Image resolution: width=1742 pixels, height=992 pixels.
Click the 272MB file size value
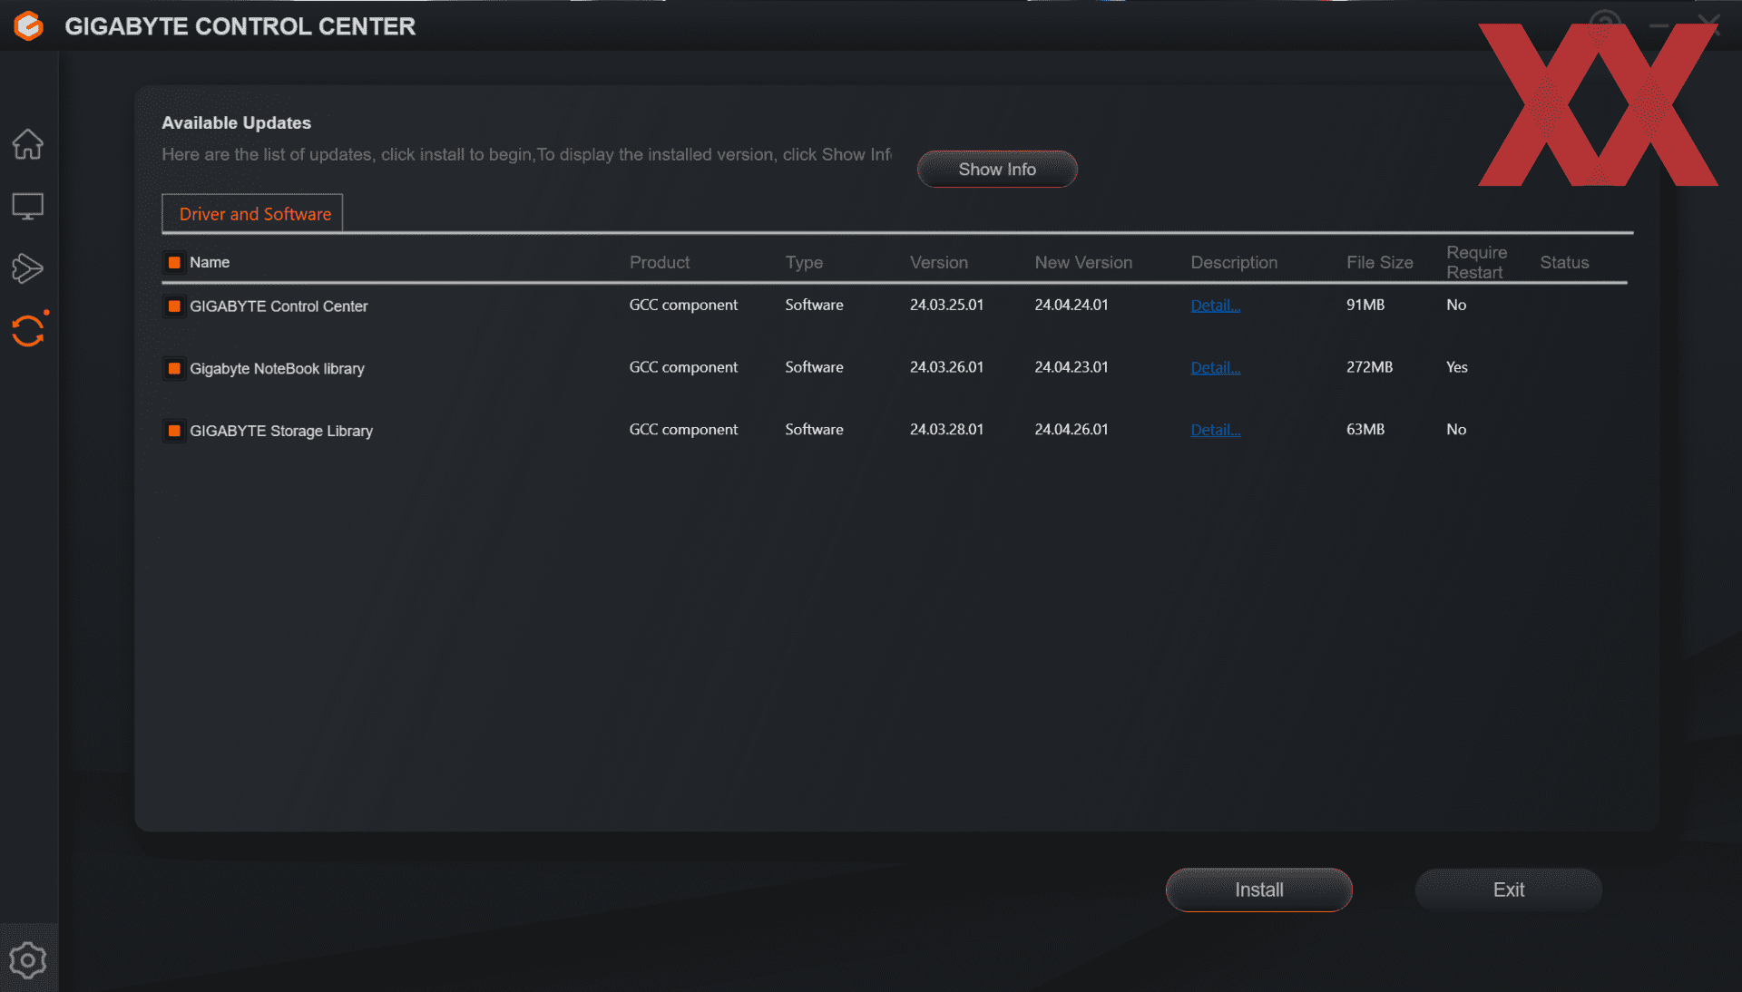1369,368
